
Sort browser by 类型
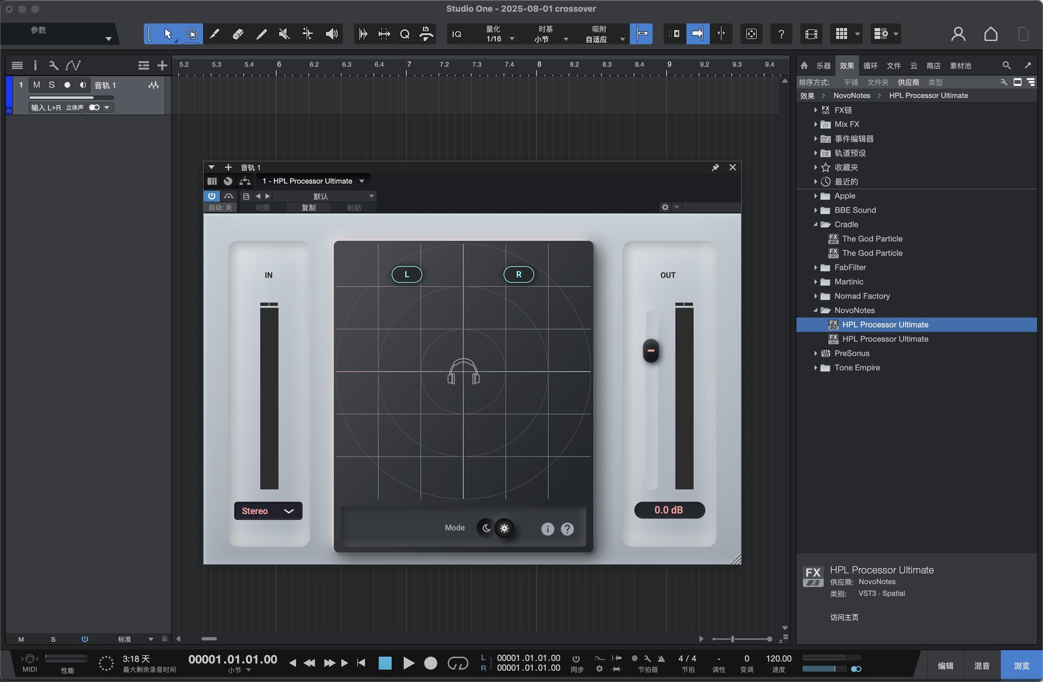pos(935,82)
